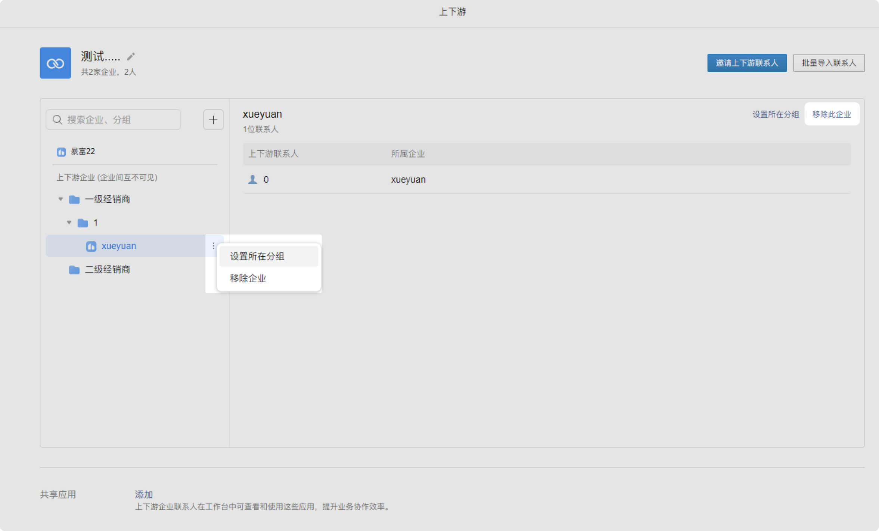Choose 设置所在分组 from the context menu

point(269,256)
